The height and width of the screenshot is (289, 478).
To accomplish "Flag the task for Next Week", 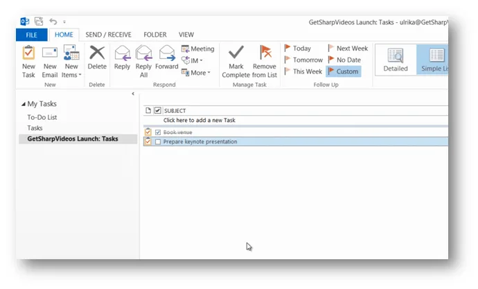I will tap(348, 49).
